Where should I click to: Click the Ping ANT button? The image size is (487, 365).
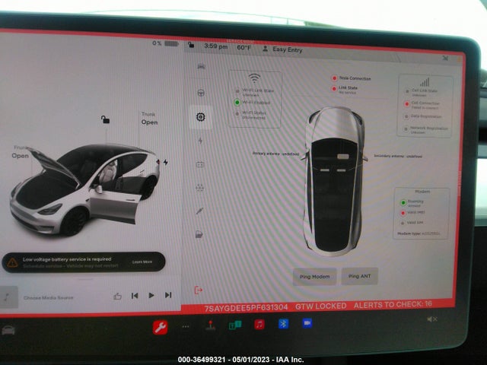click(359, 276)
